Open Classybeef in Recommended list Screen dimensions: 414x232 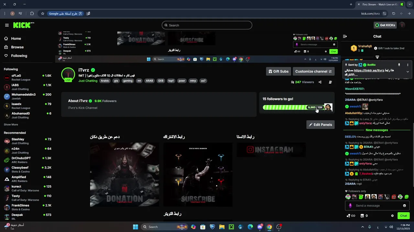27,169
